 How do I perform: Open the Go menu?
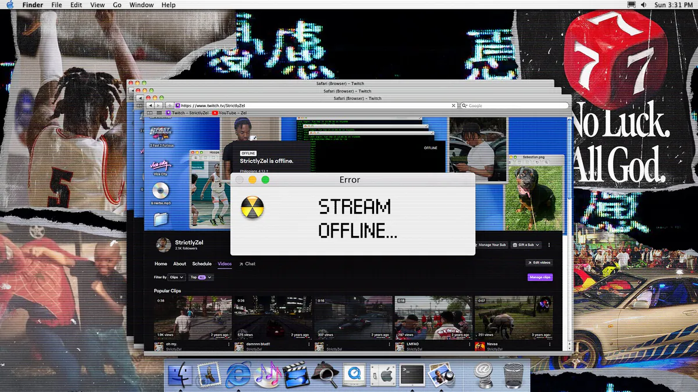pyautogui.click(x=117, y=5)
